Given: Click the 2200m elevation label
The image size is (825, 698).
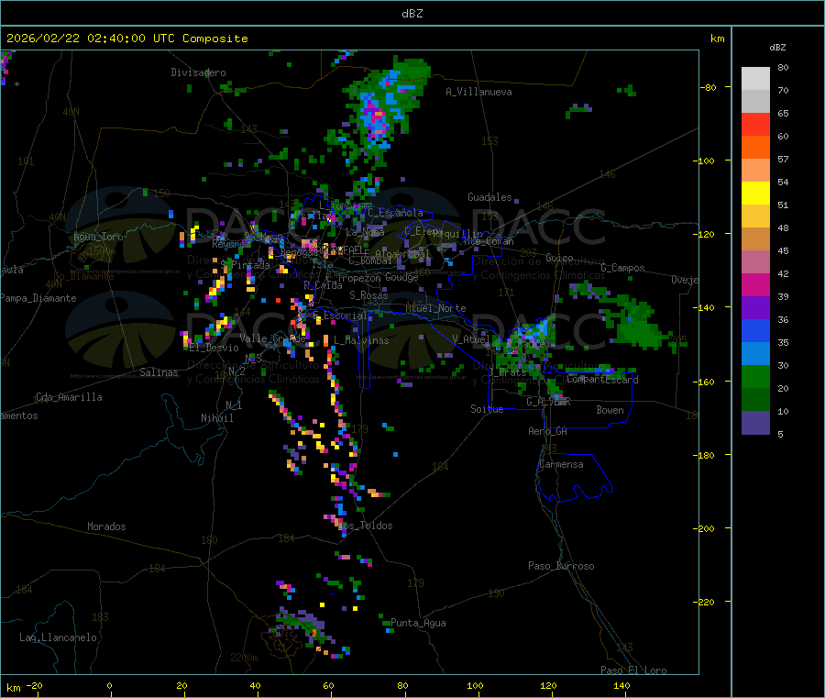Looking at the screenshot, I should click(x=244, y=658).
